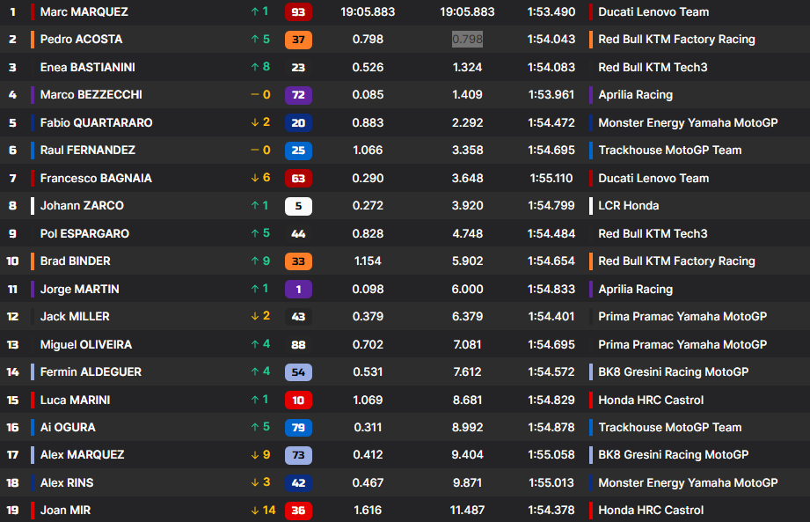Open the LCR Honda team link
Screen dimensions: 810x522
pyautogui.click(x=628, y=206)
